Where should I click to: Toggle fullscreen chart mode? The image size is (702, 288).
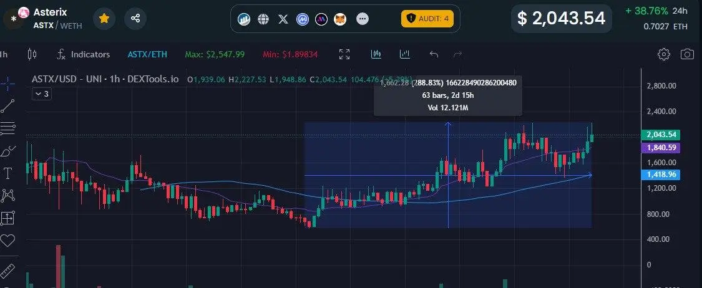click(x=344, y=55)
